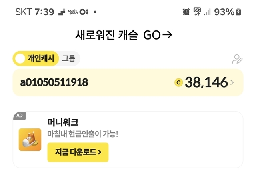Expand cash balance with right chevron
The width and height of the screenshot is (256, 176).
tap(232, 83)
